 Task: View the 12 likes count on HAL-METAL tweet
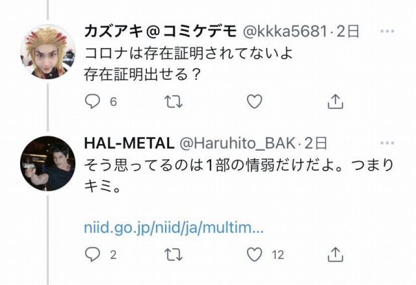[278, 255]
